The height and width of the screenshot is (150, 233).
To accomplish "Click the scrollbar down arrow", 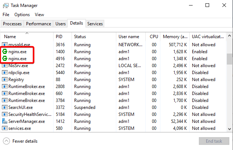I will pos(230,129).
